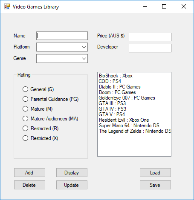Click the Developer input box
The height and width of the screenshot is (200, 194).
[150, 48]
